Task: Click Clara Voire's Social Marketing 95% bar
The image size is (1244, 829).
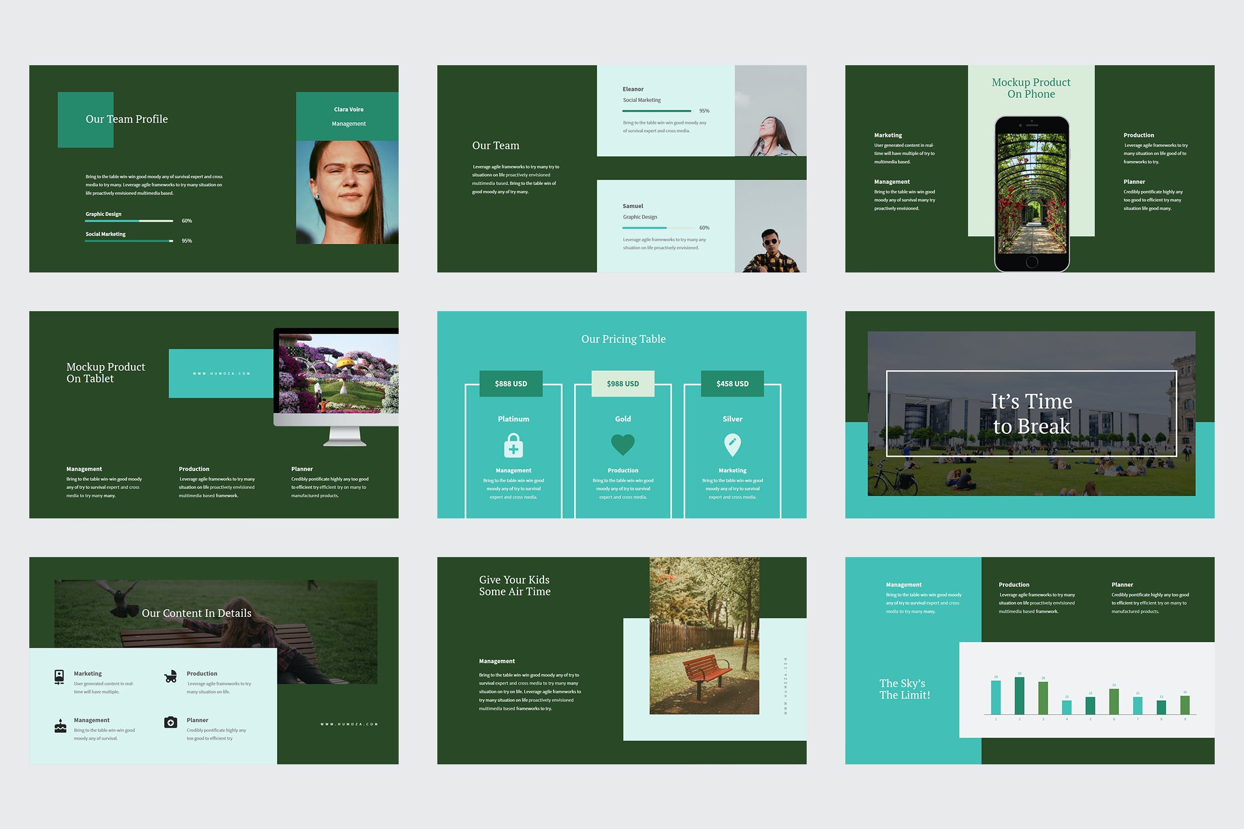Action: pos(129,241)
